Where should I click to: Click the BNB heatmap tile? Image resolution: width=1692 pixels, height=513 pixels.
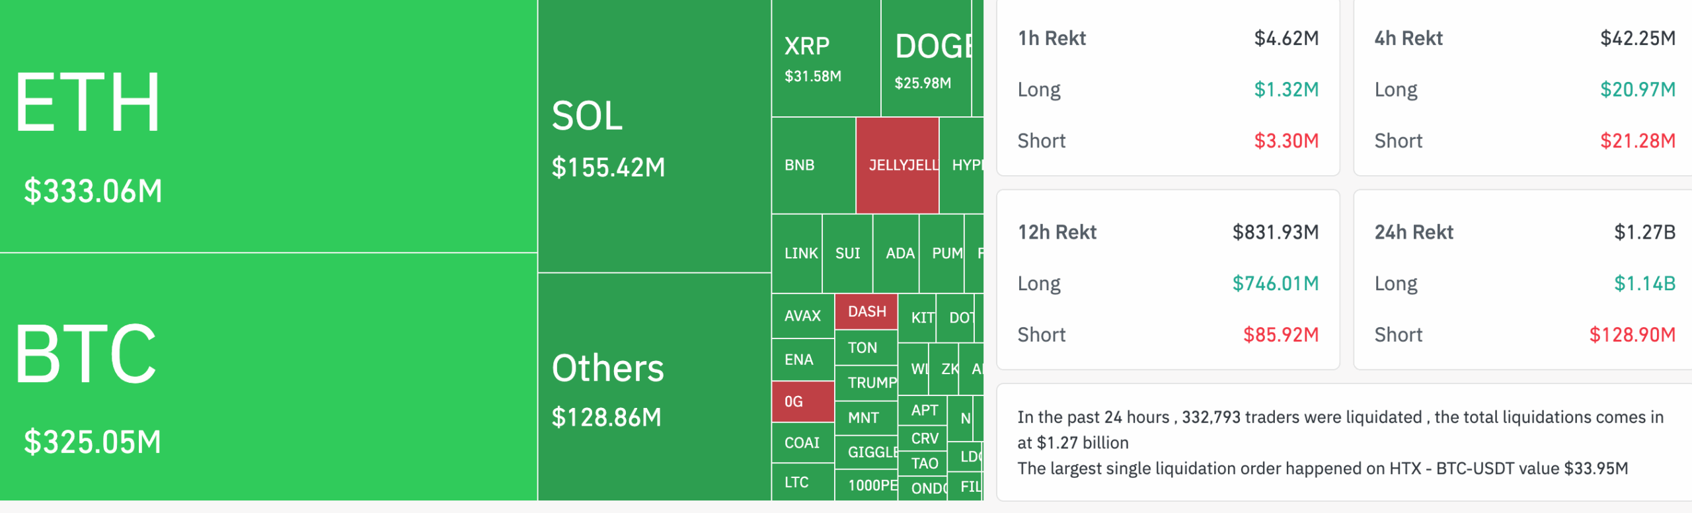pyautogui.click(x=813, y=165)
